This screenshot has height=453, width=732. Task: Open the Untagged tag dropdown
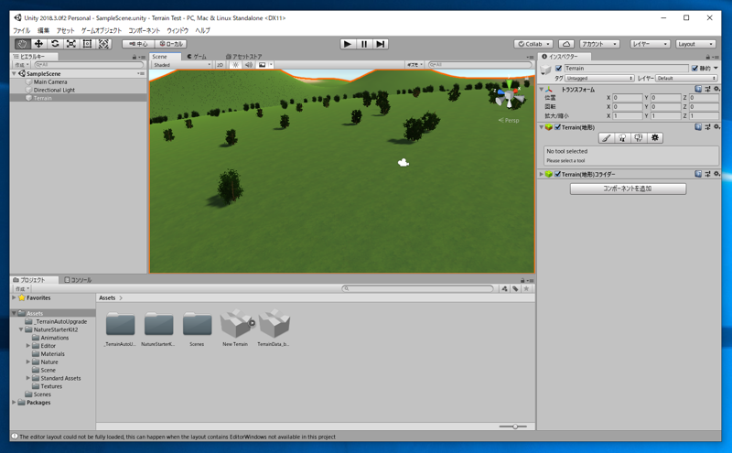(x=600, y=78)
